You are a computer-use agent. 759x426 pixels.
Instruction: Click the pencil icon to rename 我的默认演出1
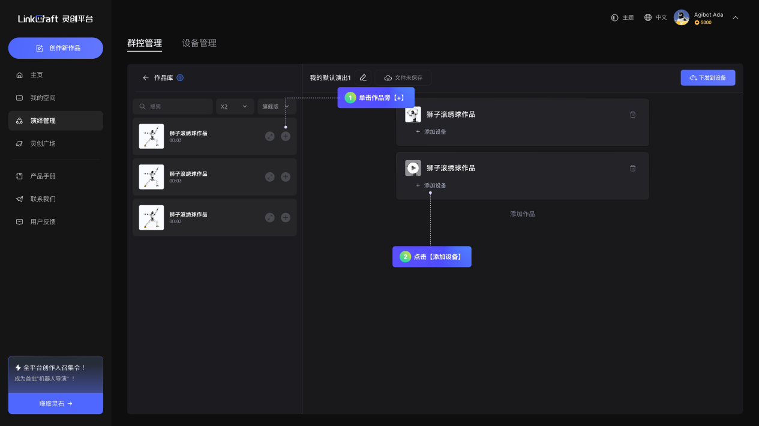tap(363, 78)
